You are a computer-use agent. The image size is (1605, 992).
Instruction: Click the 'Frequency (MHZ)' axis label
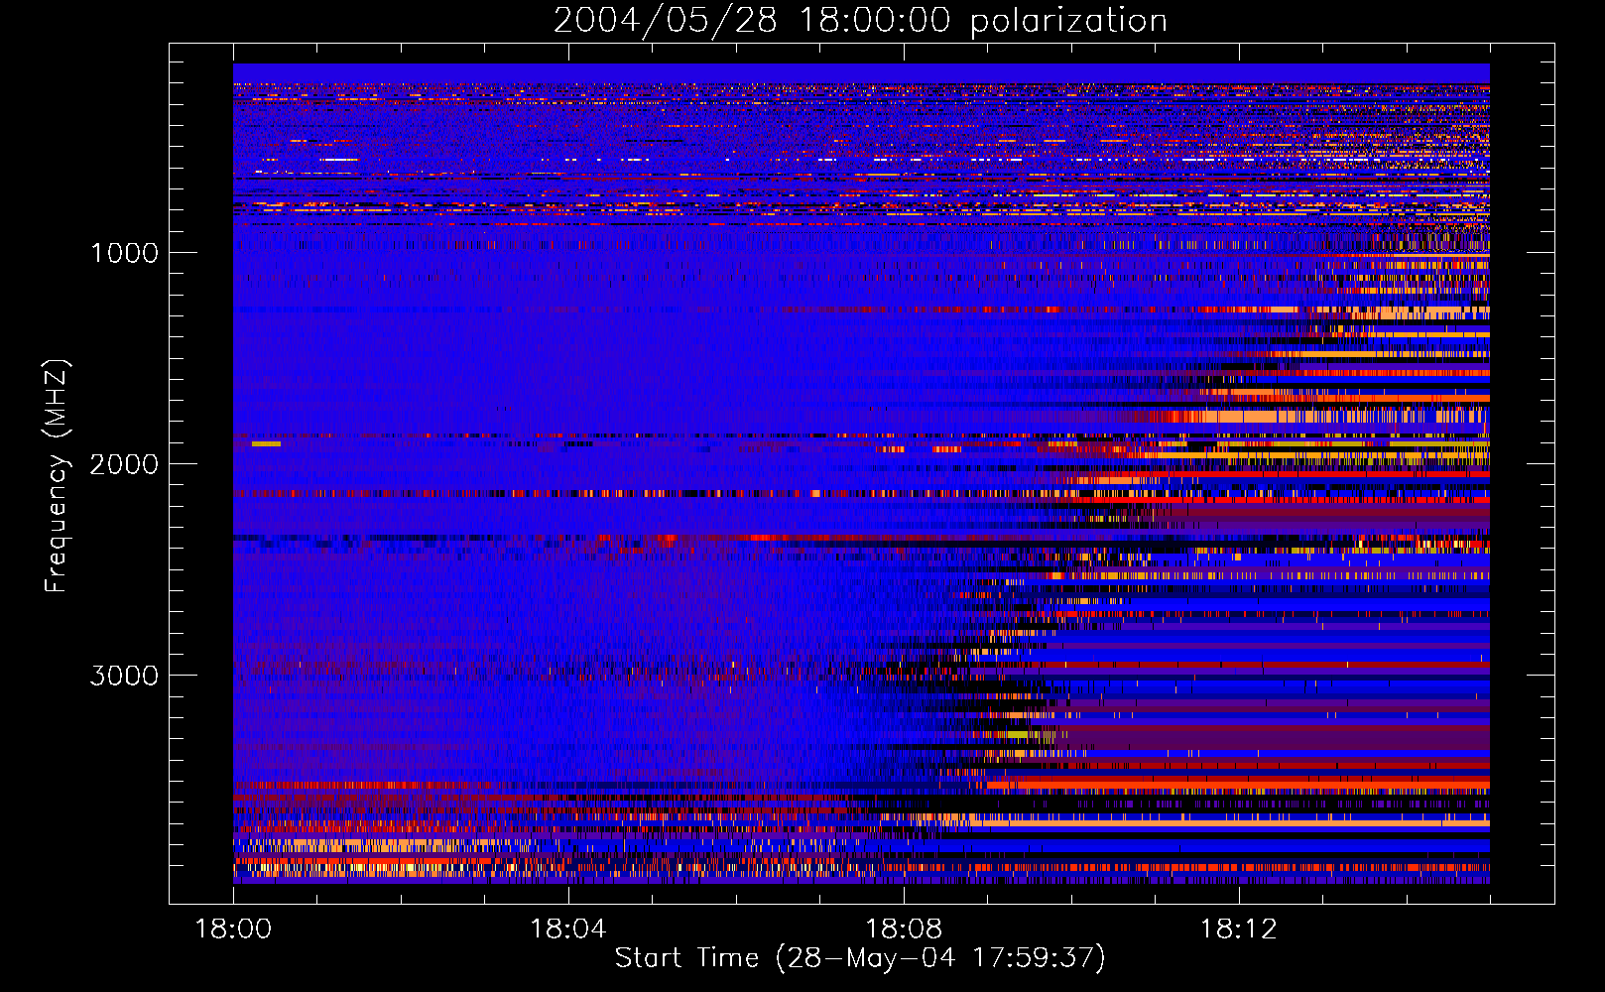[x=56, y=476]
